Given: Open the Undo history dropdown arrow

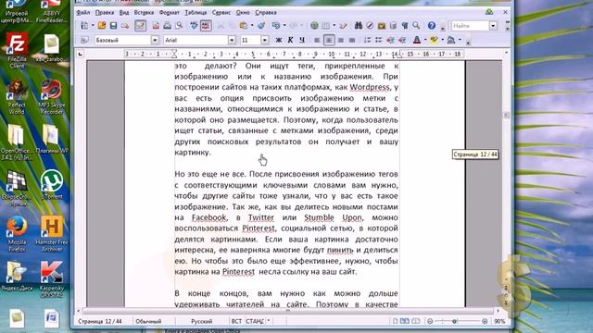Looking at the screenshot, I should pos(284,26).
